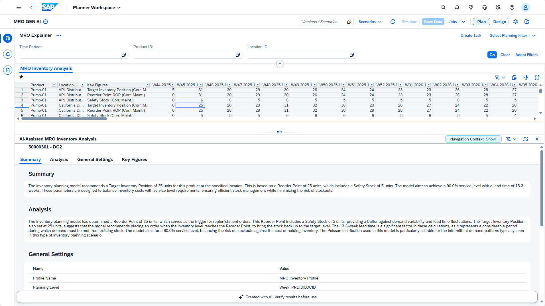
Task: Switch to the Key Figures tab
Action: (x=135, y=160)
